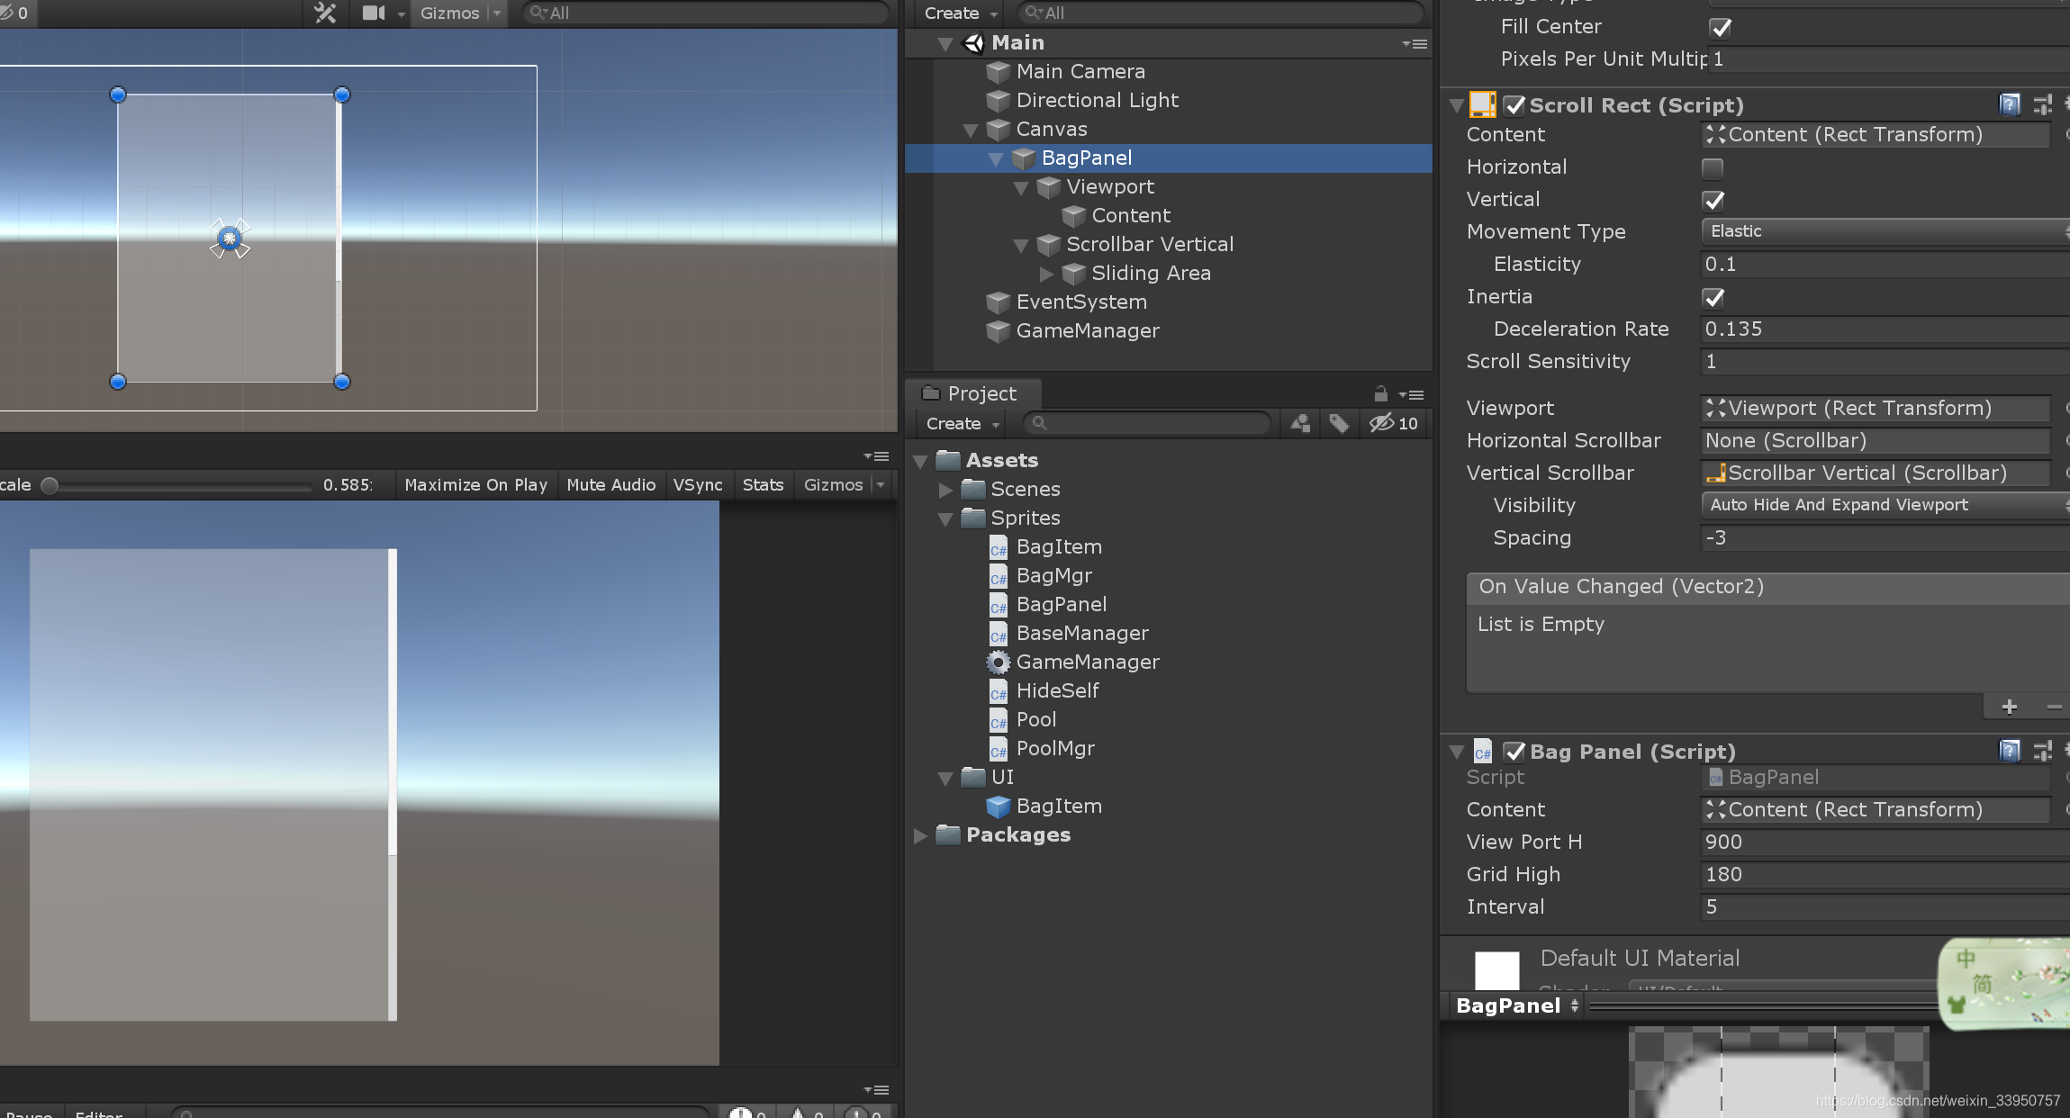Screen dimensions: 2070x1118
Task: Open Bag Panel preset settings icon
Action: [2042, 751]
